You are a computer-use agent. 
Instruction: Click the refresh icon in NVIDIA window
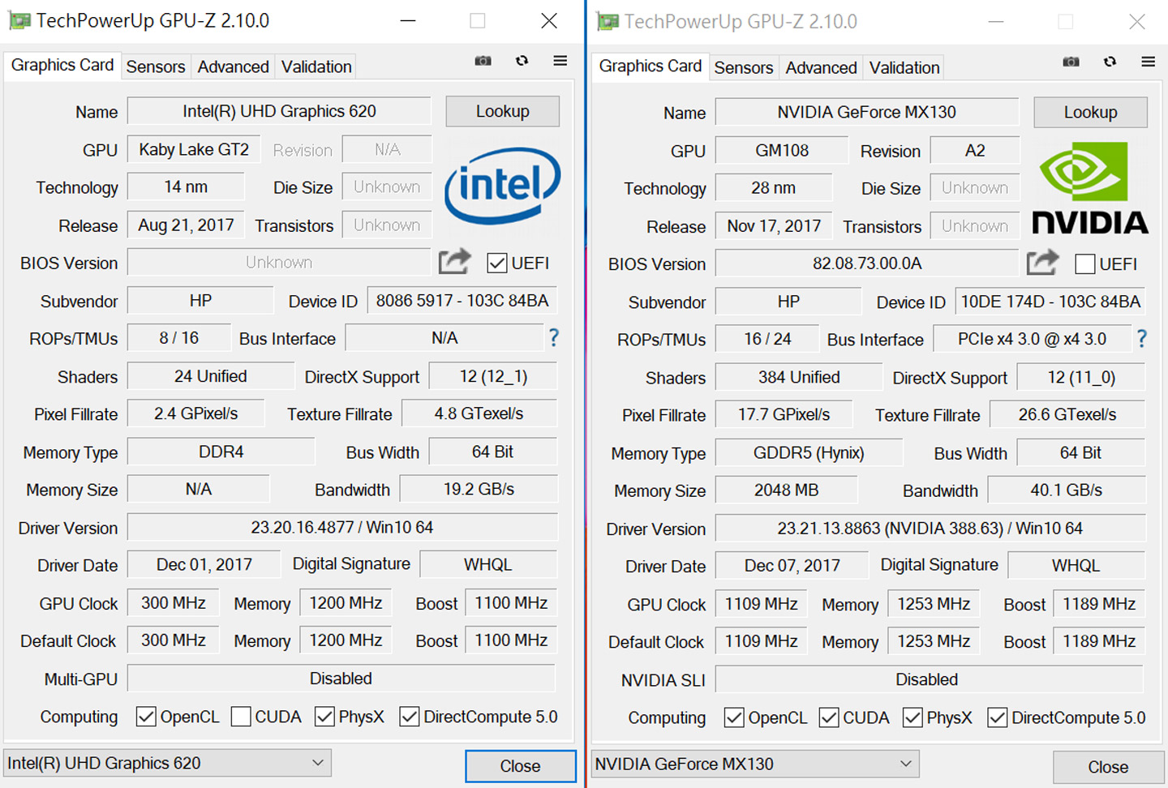(x=1110, y=62)
